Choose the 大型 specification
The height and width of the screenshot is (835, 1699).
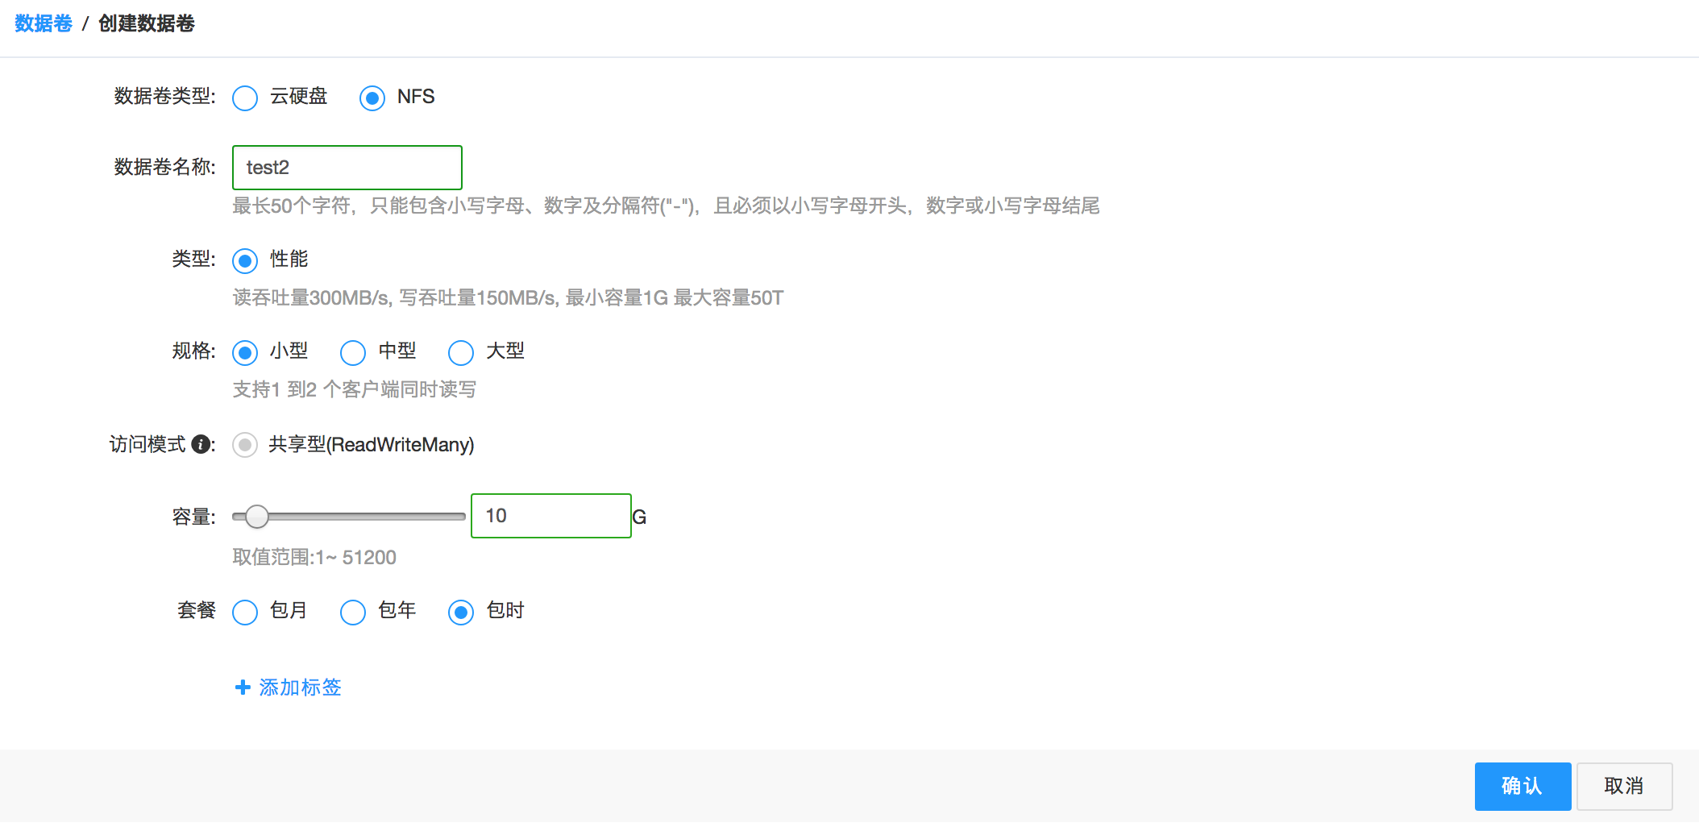coord(460,352)
